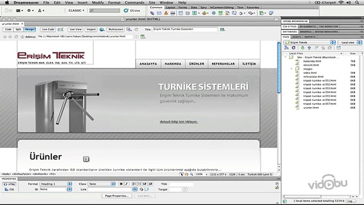Click the REFERANSLAR navigation link in page
This screenshot has width=364, height=205.
[x=223, y=64]
